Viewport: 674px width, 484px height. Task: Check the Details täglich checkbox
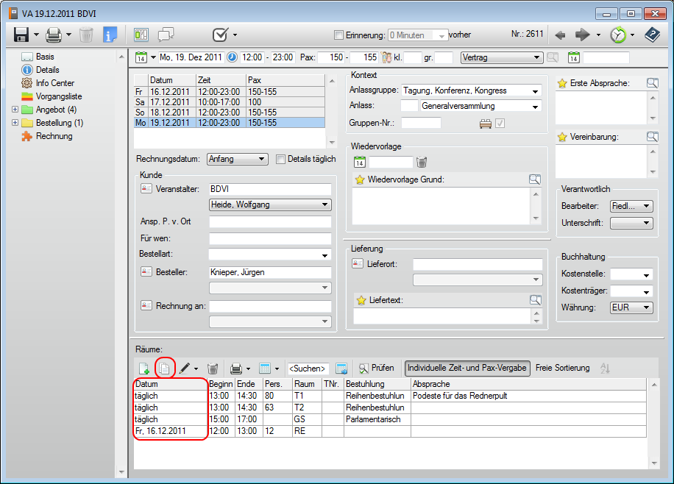280,159
